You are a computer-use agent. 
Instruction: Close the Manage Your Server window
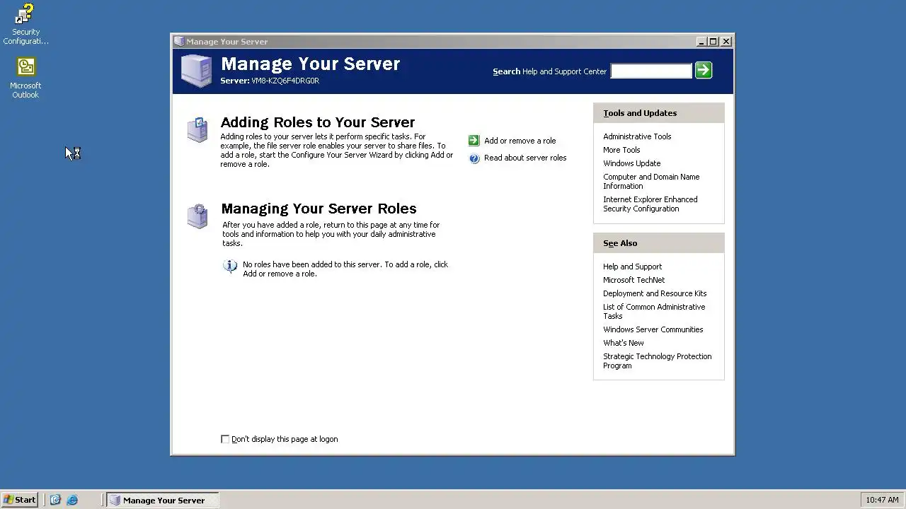tap(726, 42)
